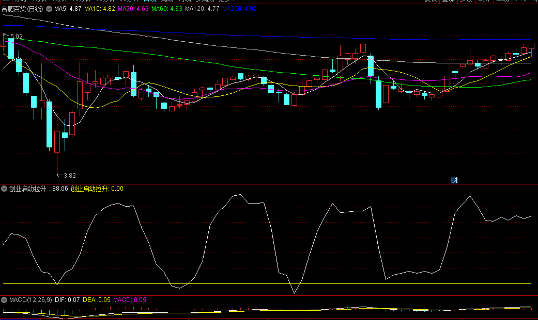Click the yellow MA10: 4.82 legend
The image size is (538, 320).
point(100,9)
